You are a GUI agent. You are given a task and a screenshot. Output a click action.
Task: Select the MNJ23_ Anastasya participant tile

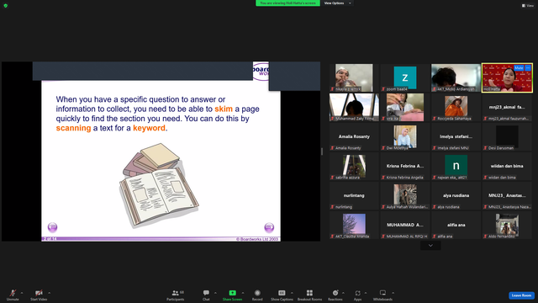click(507, 196)
